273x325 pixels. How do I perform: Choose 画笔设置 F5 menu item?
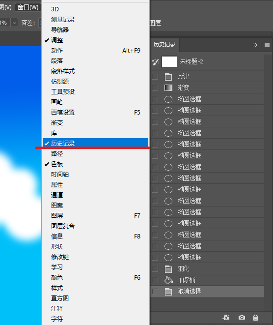(95, 112)
